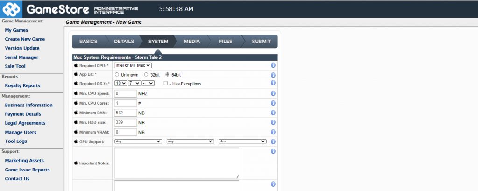Expand the first GPU Support dropdown

click(138, 141)
